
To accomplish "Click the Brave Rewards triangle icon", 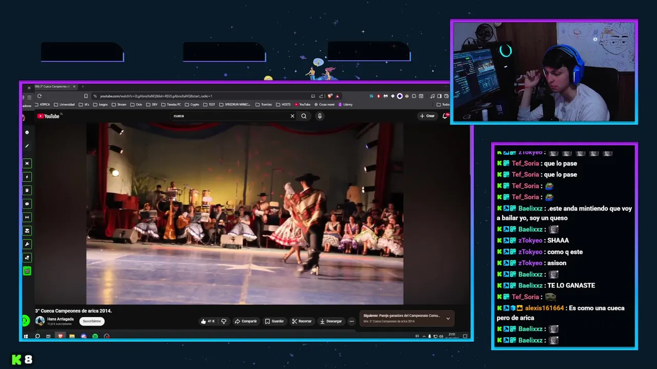I will tap(337, 96).
